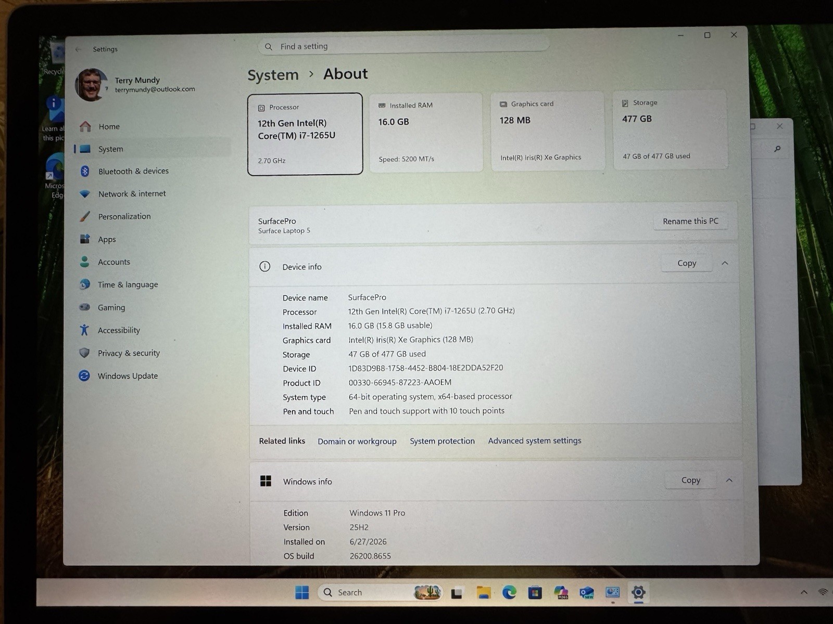
Task: Click the Gaming controller icon
Action: click(x=84, y=307)
